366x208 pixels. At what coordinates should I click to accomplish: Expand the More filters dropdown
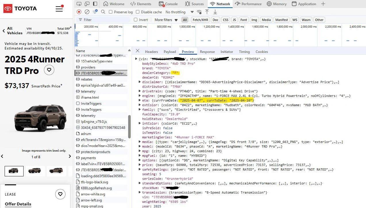point(166,20)
